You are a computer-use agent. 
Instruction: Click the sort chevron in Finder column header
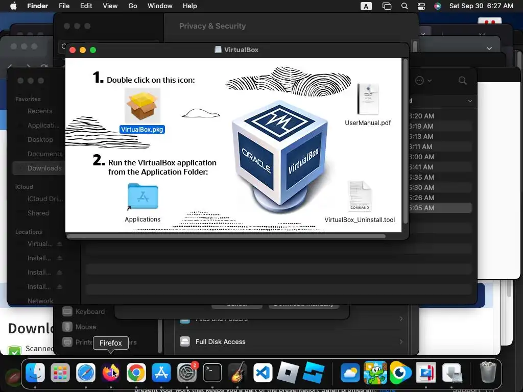pos(470,101)
